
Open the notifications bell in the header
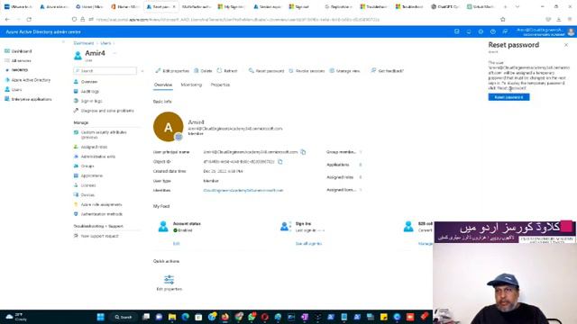(x=469, y=32)
